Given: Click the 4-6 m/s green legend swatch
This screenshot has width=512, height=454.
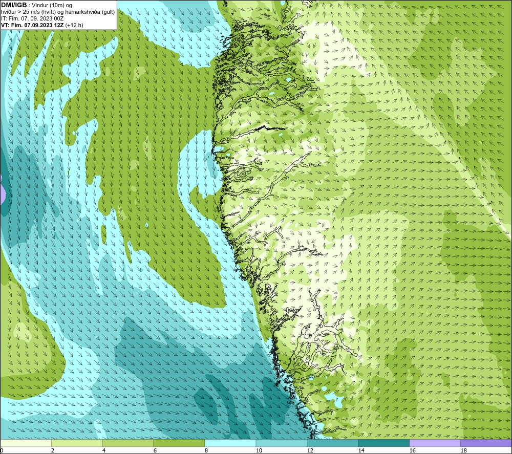Looking at the screenshot, I should (x=128, y=443).
